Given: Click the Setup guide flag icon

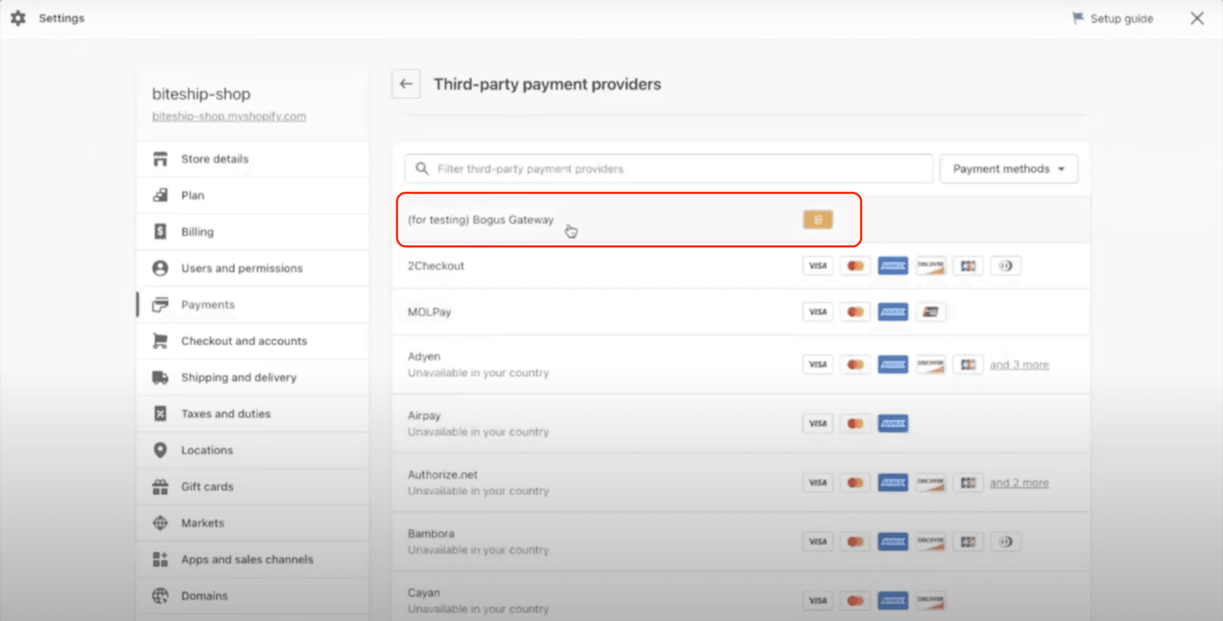Looking at the screenshot, I should pos(1078,19).
